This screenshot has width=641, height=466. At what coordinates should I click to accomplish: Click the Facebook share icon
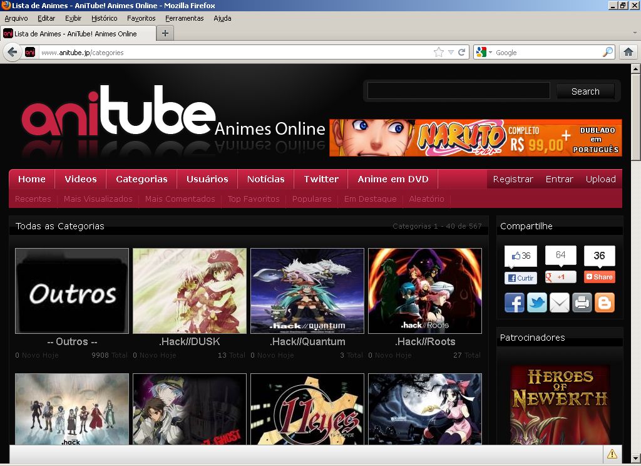(x=514, y=303)
